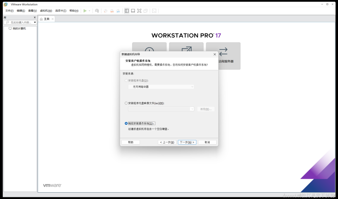Image resolution: width=338 pixels, height=199 pixels.
Task: Switch to the 主页 tab
Action: pyautogui.click(x=46, y=19)
